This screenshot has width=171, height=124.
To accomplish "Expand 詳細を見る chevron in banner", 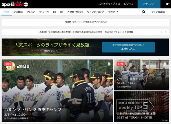I will 57,51.
